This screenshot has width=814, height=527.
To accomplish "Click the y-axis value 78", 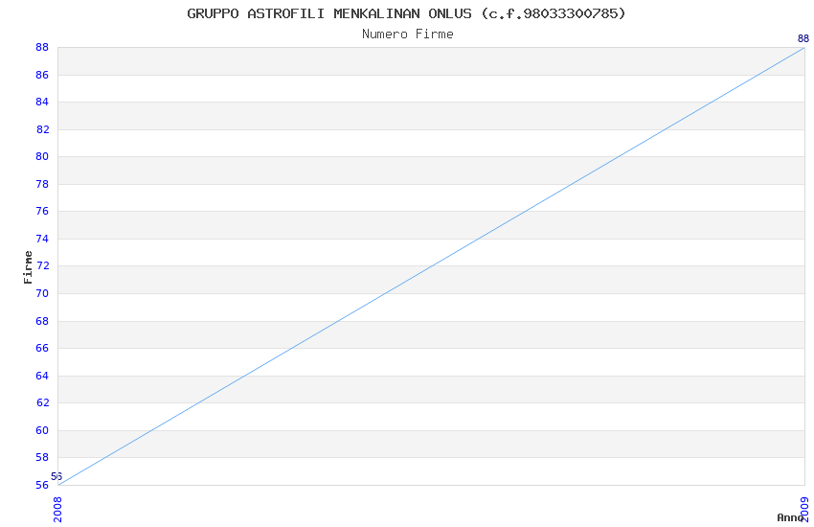I will pyautogui.click(x=42, y=184).
